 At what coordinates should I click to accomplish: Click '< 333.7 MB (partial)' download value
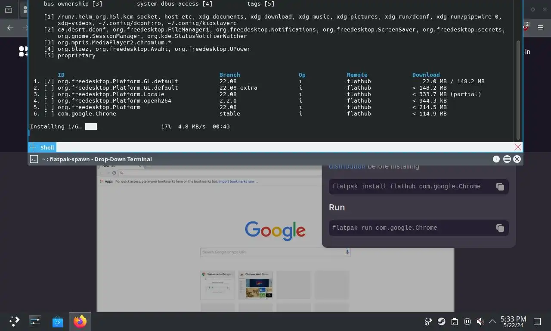pos(447,94)
